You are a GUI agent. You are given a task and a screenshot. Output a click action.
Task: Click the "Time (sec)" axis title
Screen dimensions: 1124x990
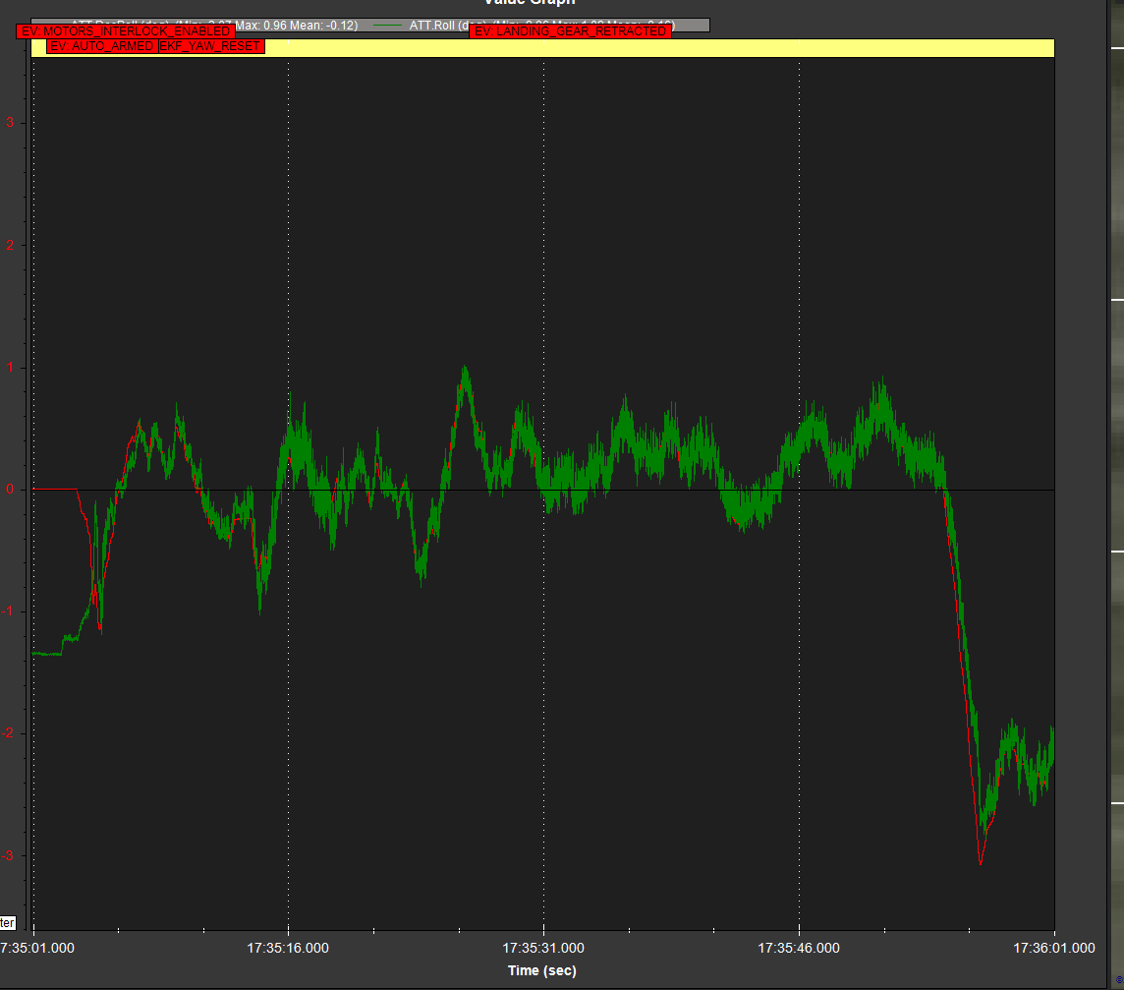(x=542, y=970)
